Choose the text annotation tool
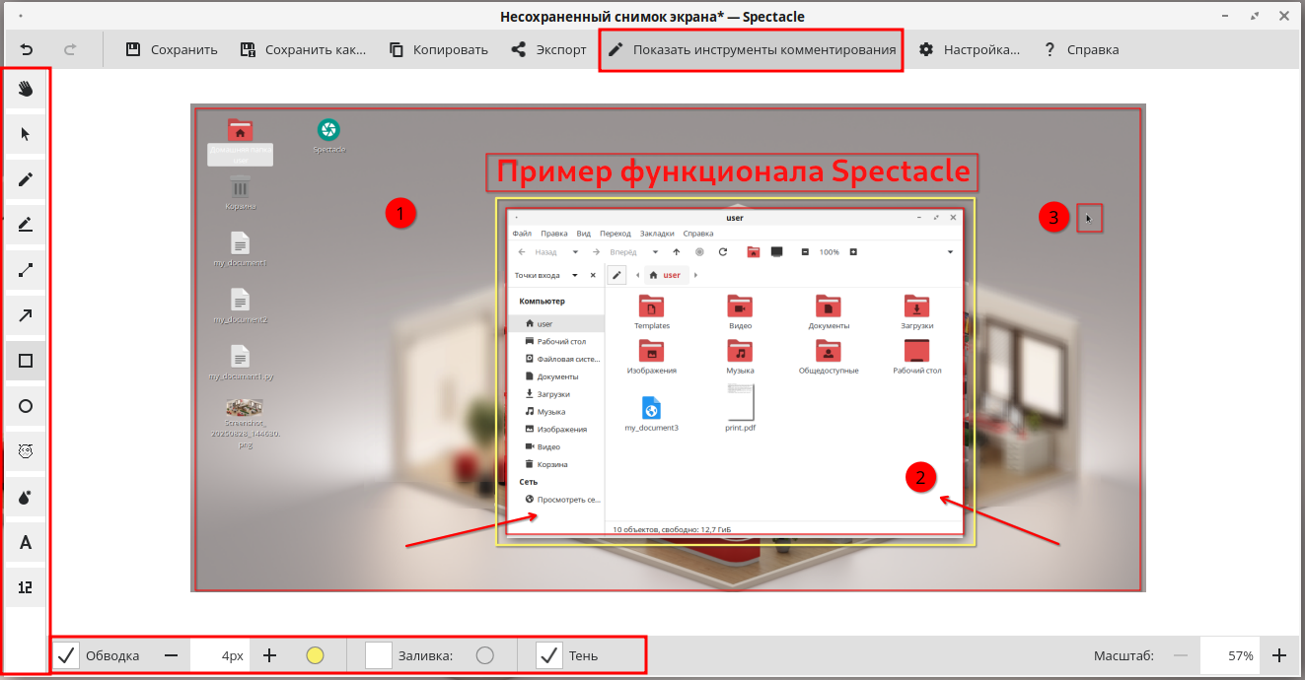This screenshot has width=1305, height=680. (x=26, y=542)
